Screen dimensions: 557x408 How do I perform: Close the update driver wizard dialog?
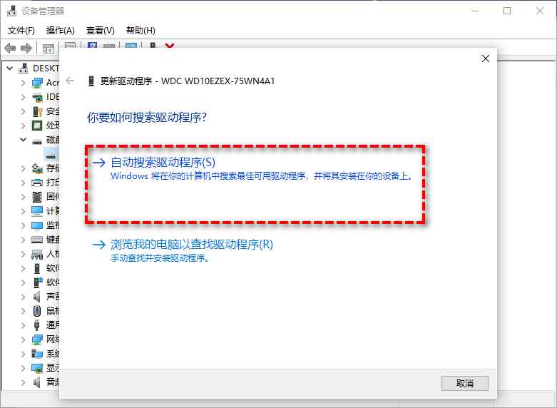485,58
